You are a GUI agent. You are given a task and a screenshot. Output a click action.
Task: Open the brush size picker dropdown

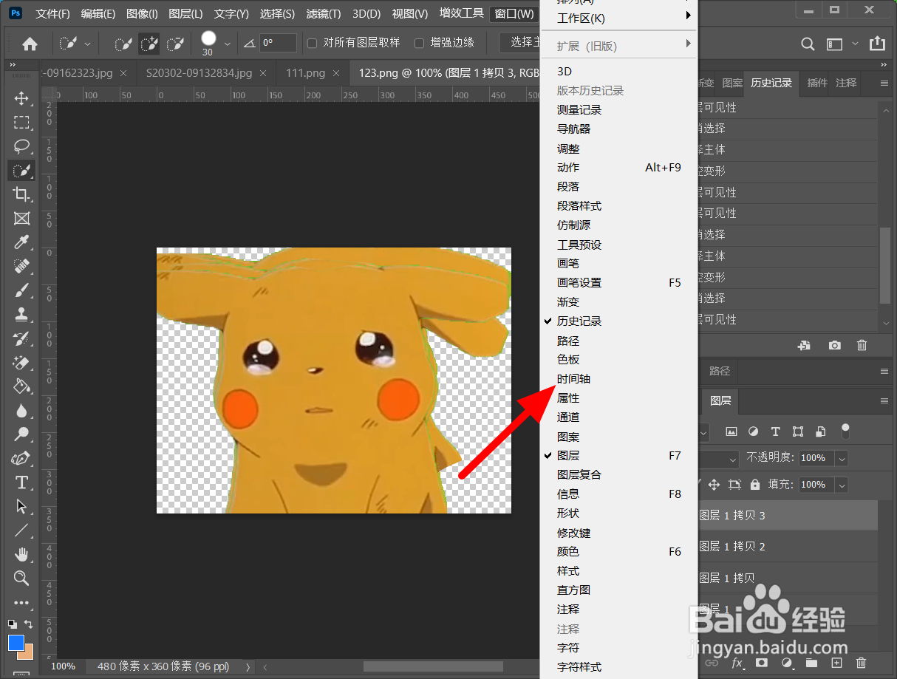[x=227, y=44]
